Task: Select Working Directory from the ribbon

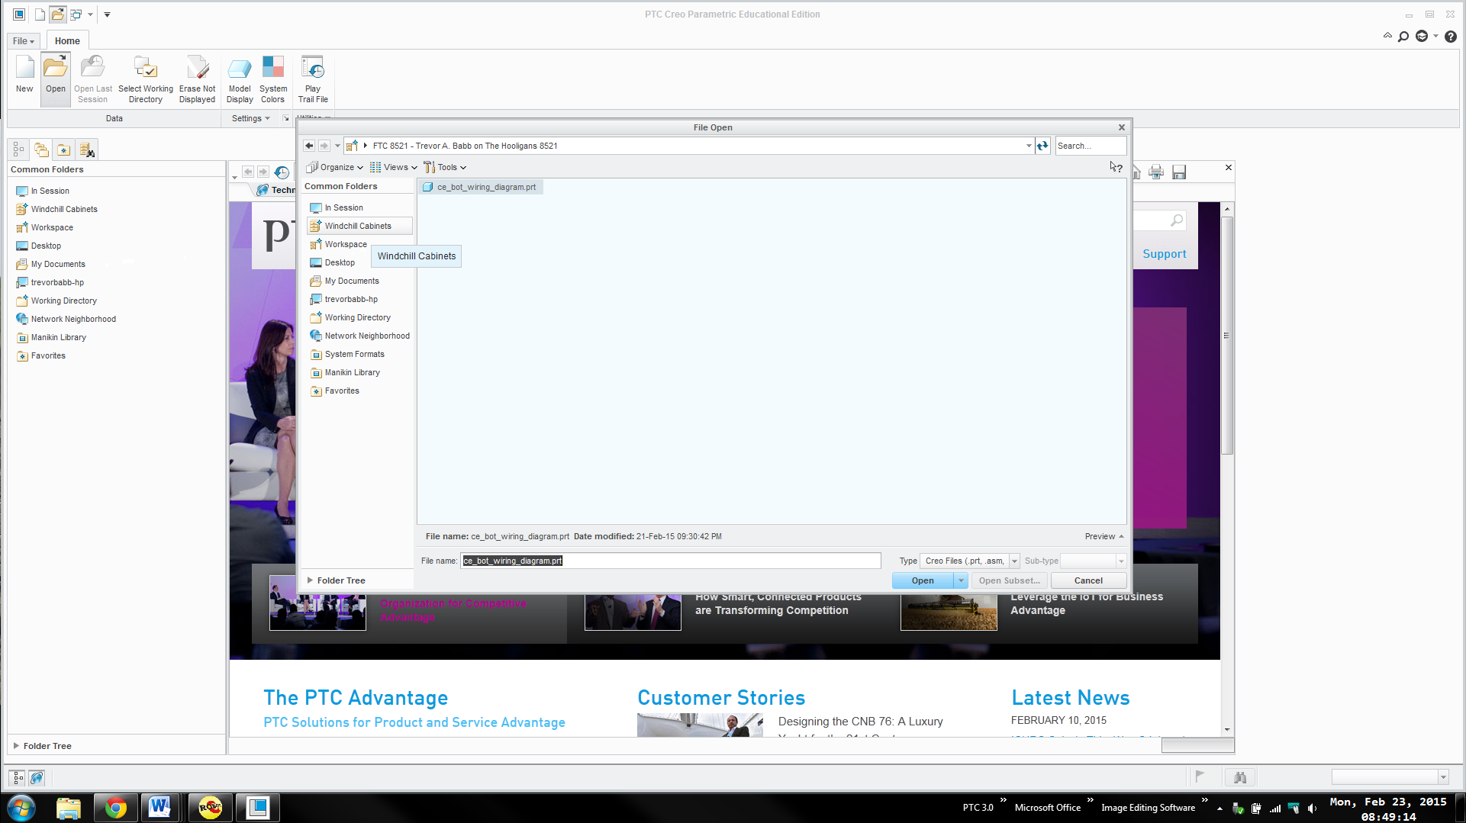Action: point(145,79)
